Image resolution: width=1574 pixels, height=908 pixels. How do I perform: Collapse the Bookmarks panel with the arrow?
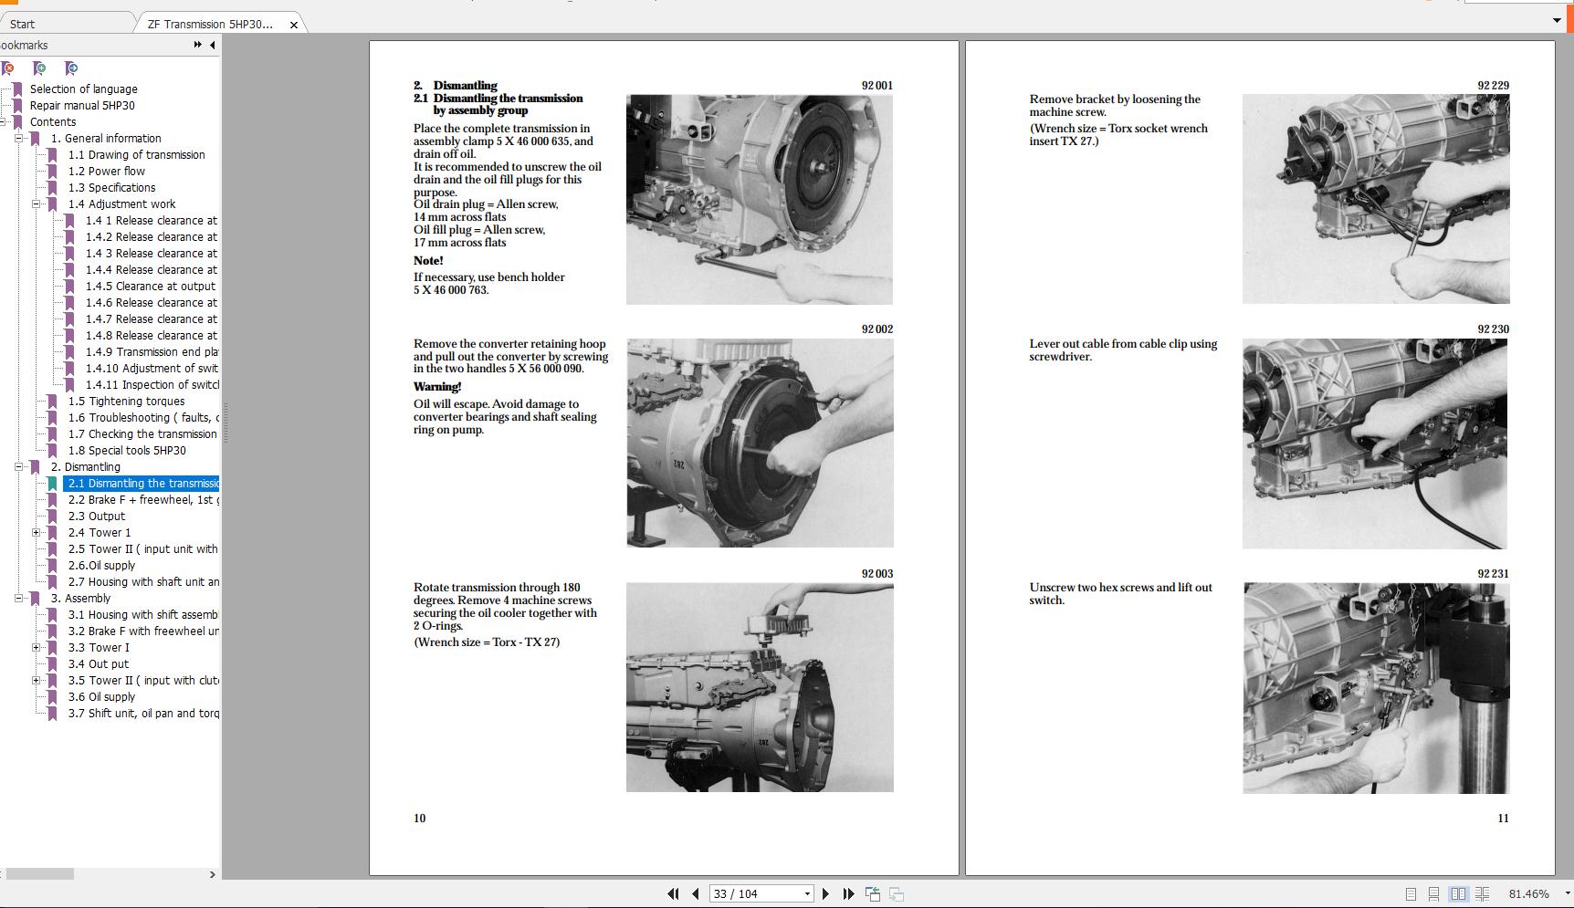(212, 44)
